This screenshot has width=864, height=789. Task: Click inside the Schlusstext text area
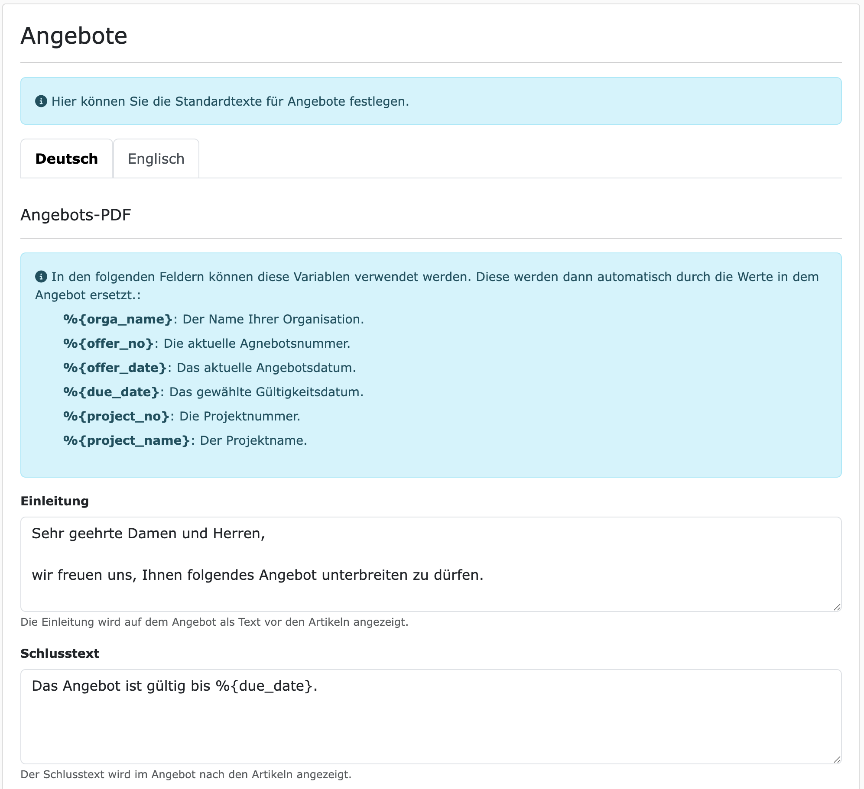pyautogui.click(x=431, y=716)
